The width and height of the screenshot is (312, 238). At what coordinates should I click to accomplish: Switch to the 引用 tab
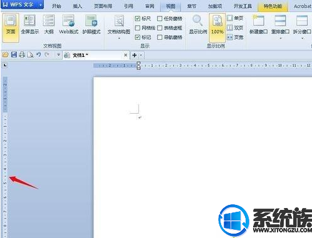click(x=128, y=6)
